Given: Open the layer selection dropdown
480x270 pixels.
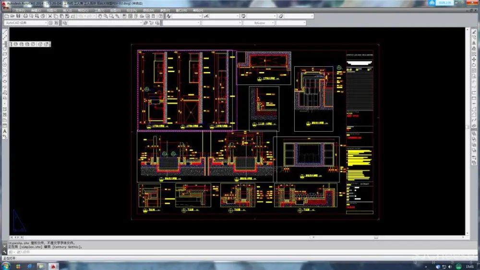Looking at the screenshot, I should click(105, 23).
